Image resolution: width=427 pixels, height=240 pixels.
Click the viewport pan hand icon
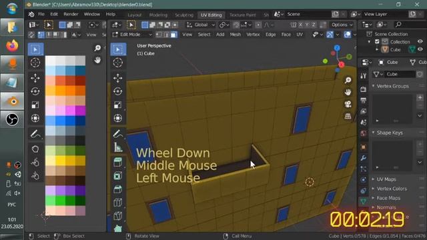pyautogui.click(x=348, y=92)
